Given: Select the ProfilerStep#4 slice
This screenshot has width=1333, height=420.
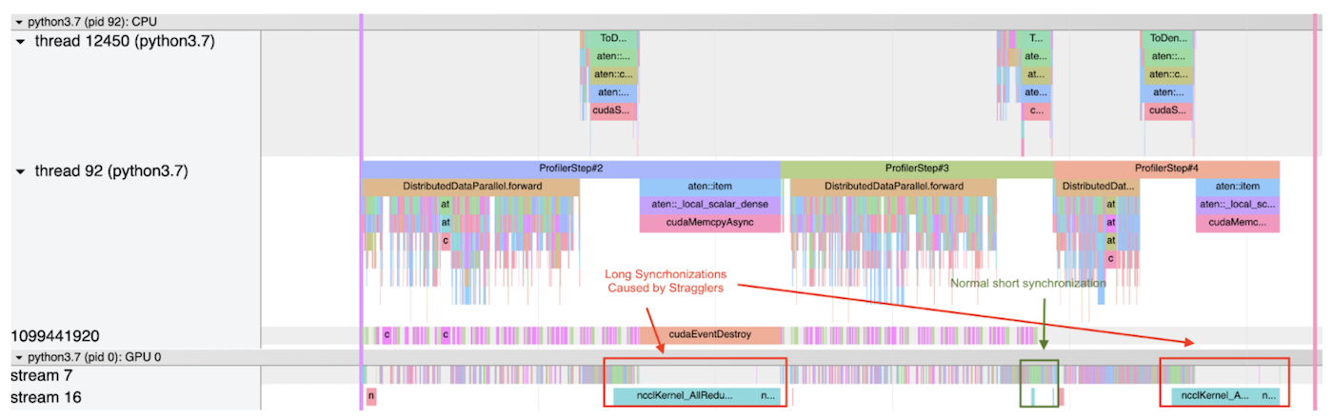Looking at the screenshot, I should pyautogui.click(x=1165, y=169).
